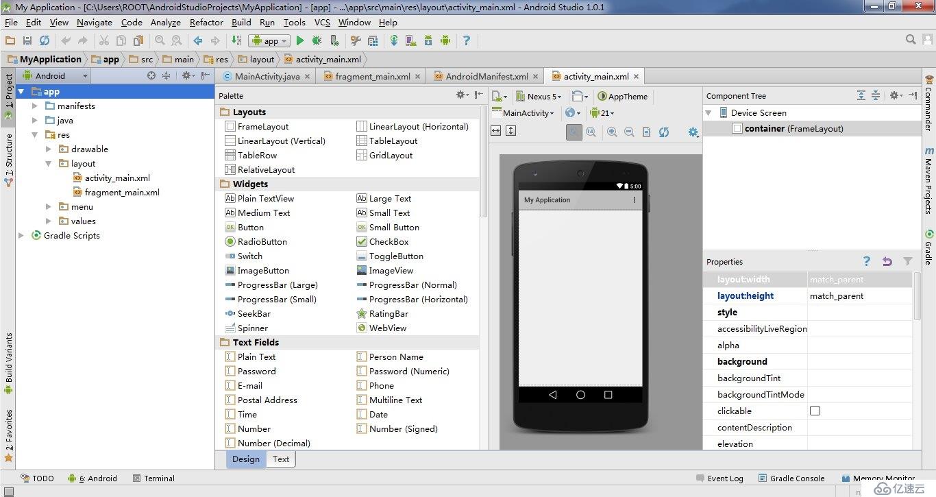
Task: Click the AppTheme button
Action: (x=622, y=97)
